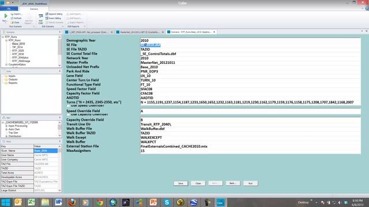Click the Trip Gen application node
The image size is (369, 207).
[x=13, y=133]
